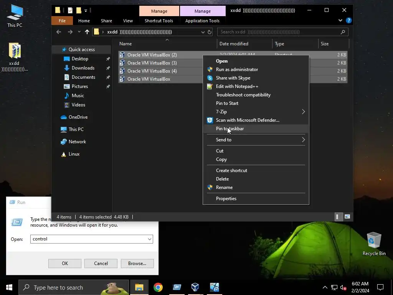The width and height of the screenshot is (393, 295).
Task: Select the Oracle VM VirtualBox (4) shortcut
Action: pos(152,71)
